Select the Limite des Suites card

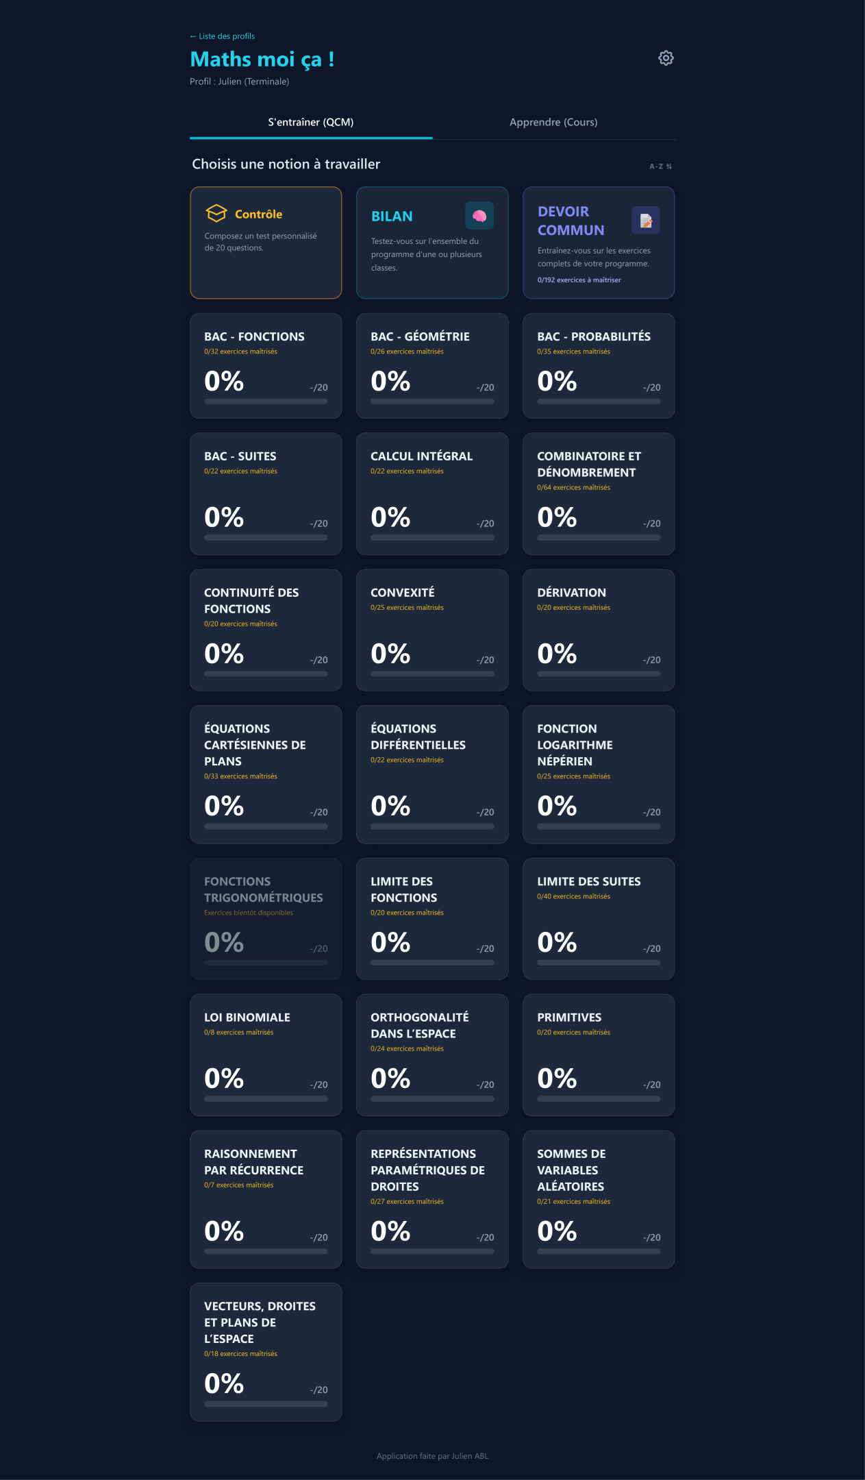click(599, 919)
